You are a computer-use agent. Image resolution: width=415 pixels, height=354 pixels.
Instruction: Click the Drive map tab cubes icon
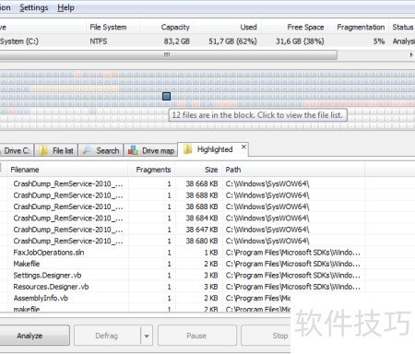pos(133,150)
